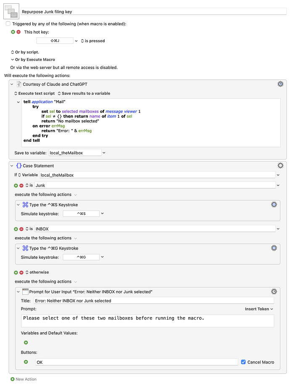Add a new button with green plus beside OK
The image size is (290, 384).
[x=26, y=362]
